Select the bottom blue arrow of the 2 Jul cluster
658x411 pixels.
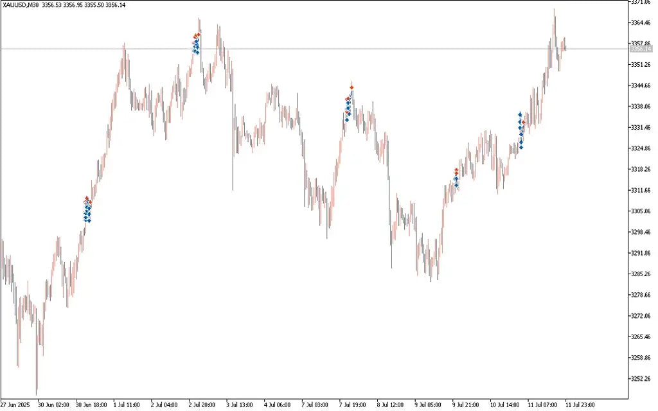(x=196, y=52)
